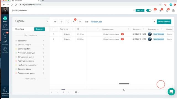Screen dimensions: 177x99
Task: Go to the next page
Action: (x=69, y=92)
